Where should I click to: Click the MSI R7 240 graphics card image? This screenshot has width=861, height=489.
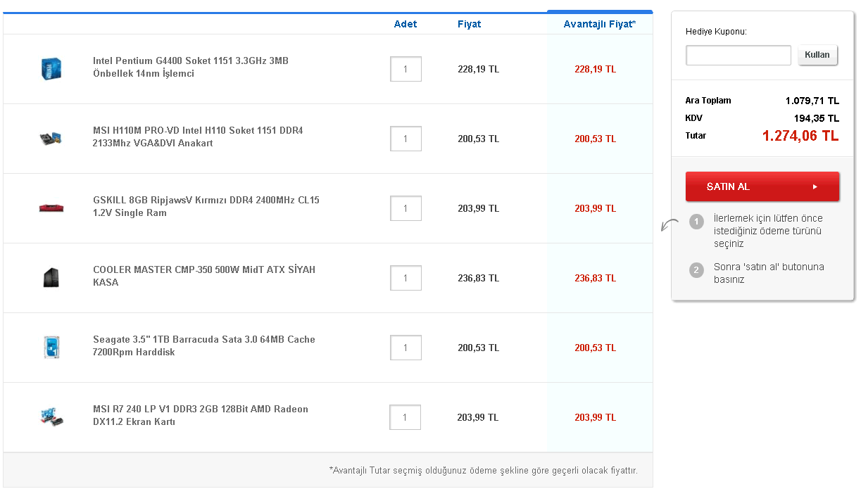[51, 417]
